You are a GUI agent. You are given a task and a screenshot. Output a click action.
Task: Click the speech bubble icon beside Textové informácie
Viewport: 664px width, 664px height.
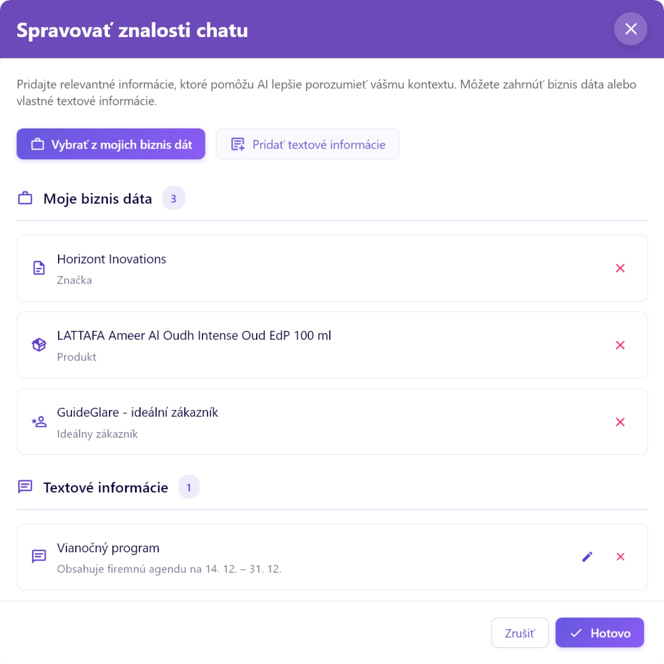click(26, 486)
